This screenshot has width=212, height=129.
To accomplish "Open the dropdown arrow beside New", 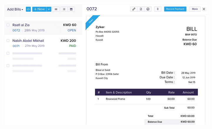I will [x=49, y=9].
